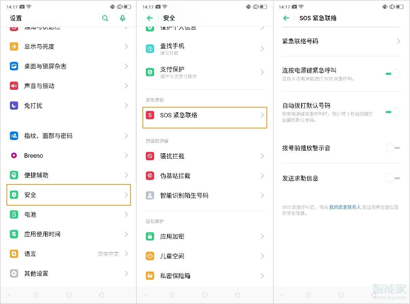
Task: Select the 支付保护 shield icon
Action: coord(150,72)
